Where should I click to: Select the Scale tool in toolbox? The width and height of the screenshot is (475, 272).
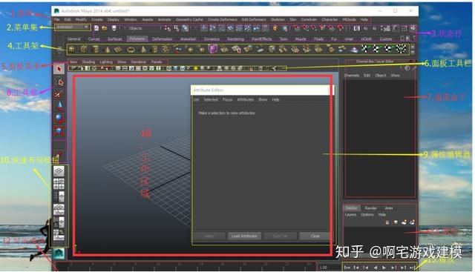tap(59, 130)
